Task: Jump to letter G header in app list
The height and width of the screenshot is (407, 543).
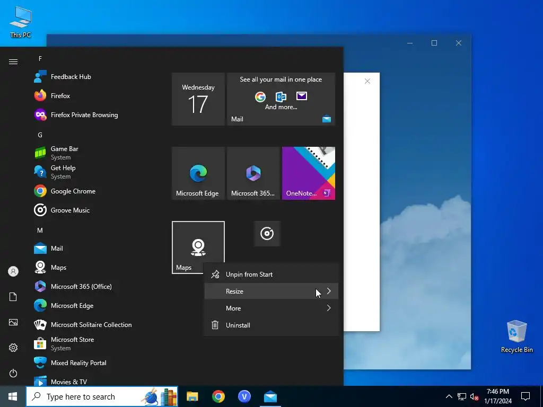Action: tap(40, 135)
